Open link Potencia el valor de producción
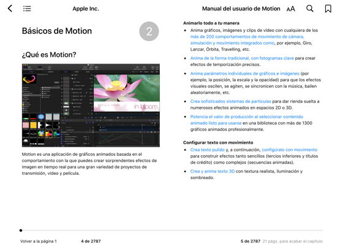The image size is (343, 250). coord(246,120)
